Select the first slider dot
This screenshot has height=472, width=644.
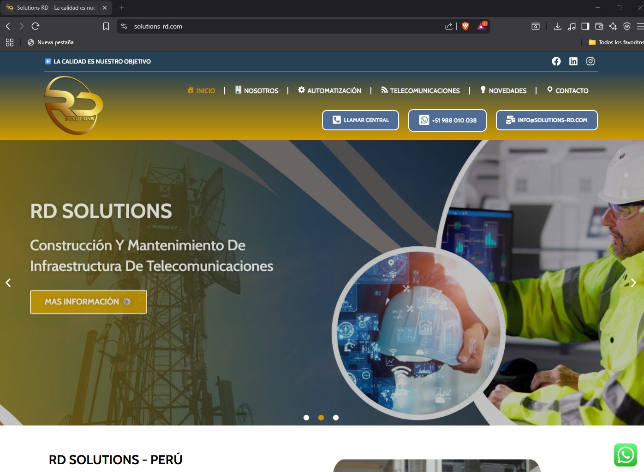point(306,418)
